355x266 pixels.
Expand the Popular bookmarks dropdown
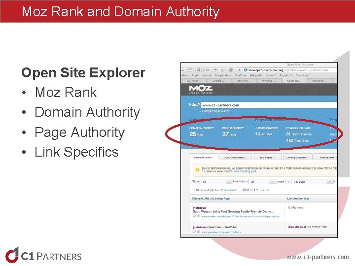(x=285, y=75)
